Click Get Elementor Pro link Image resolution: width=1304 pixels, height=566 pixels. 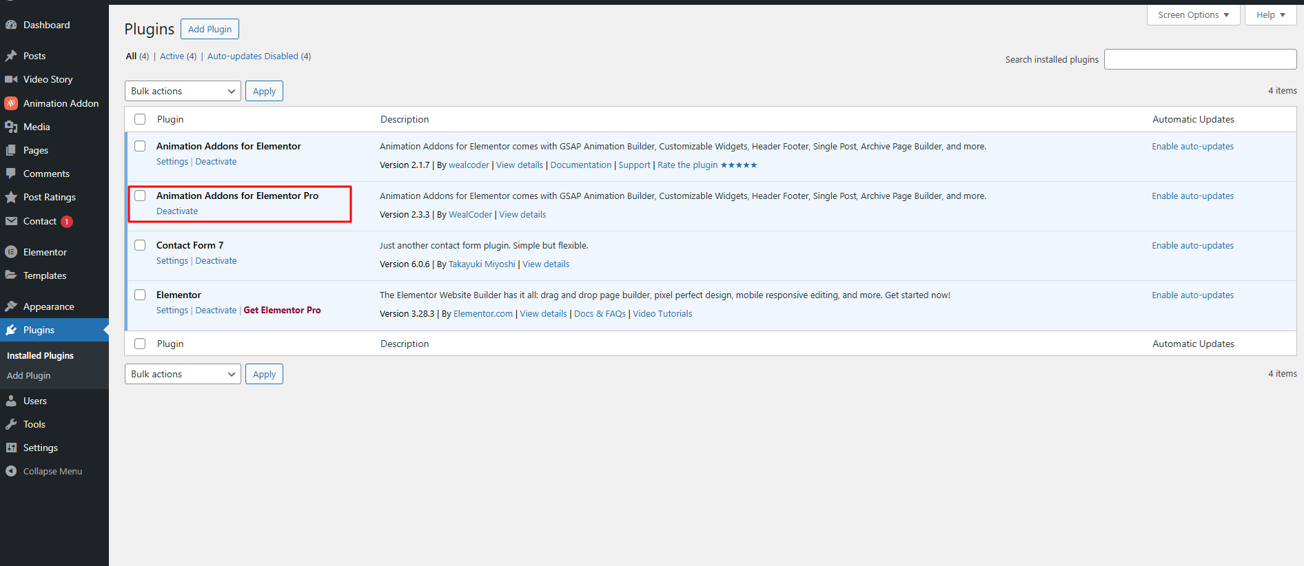(282, 311)
